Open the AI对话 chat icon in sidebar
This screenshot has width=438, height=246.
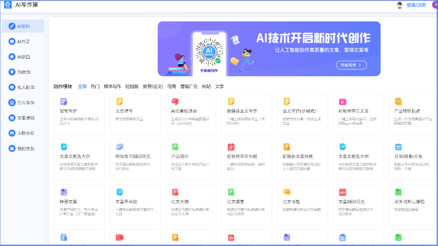pos(12,41)
